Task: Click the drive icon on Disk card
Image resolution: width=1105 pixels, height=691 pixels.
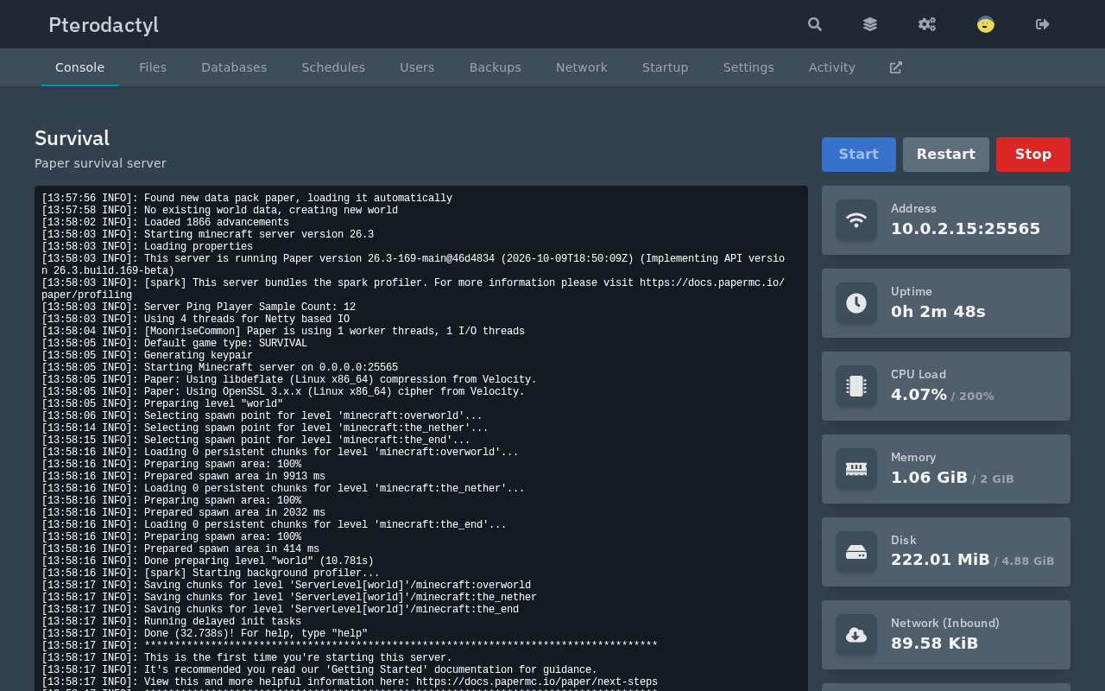Action: [856, 552]
